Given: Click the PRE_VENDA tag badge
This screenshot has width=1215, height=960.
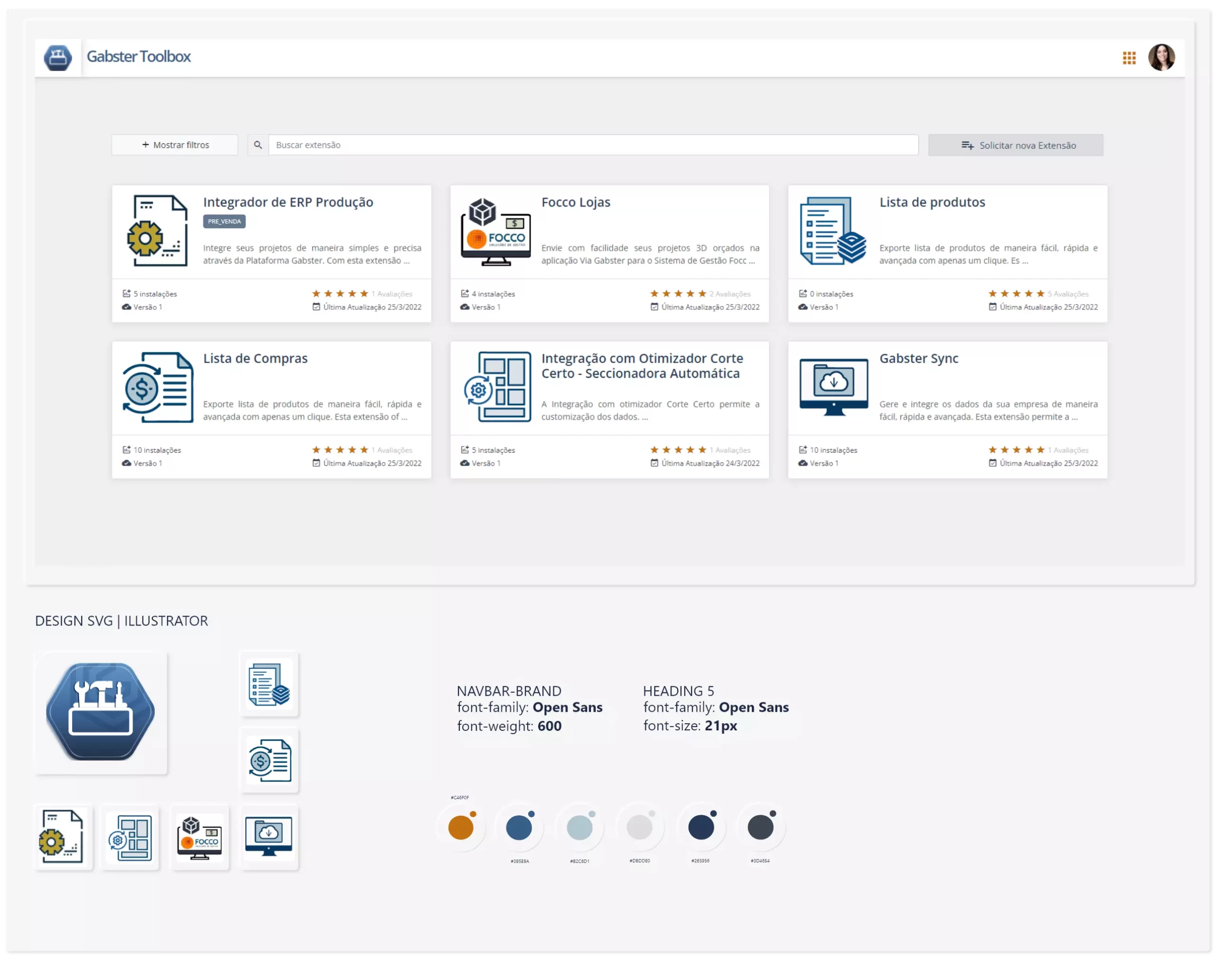Looking at the screenshot, I should [x=224, y=222].
